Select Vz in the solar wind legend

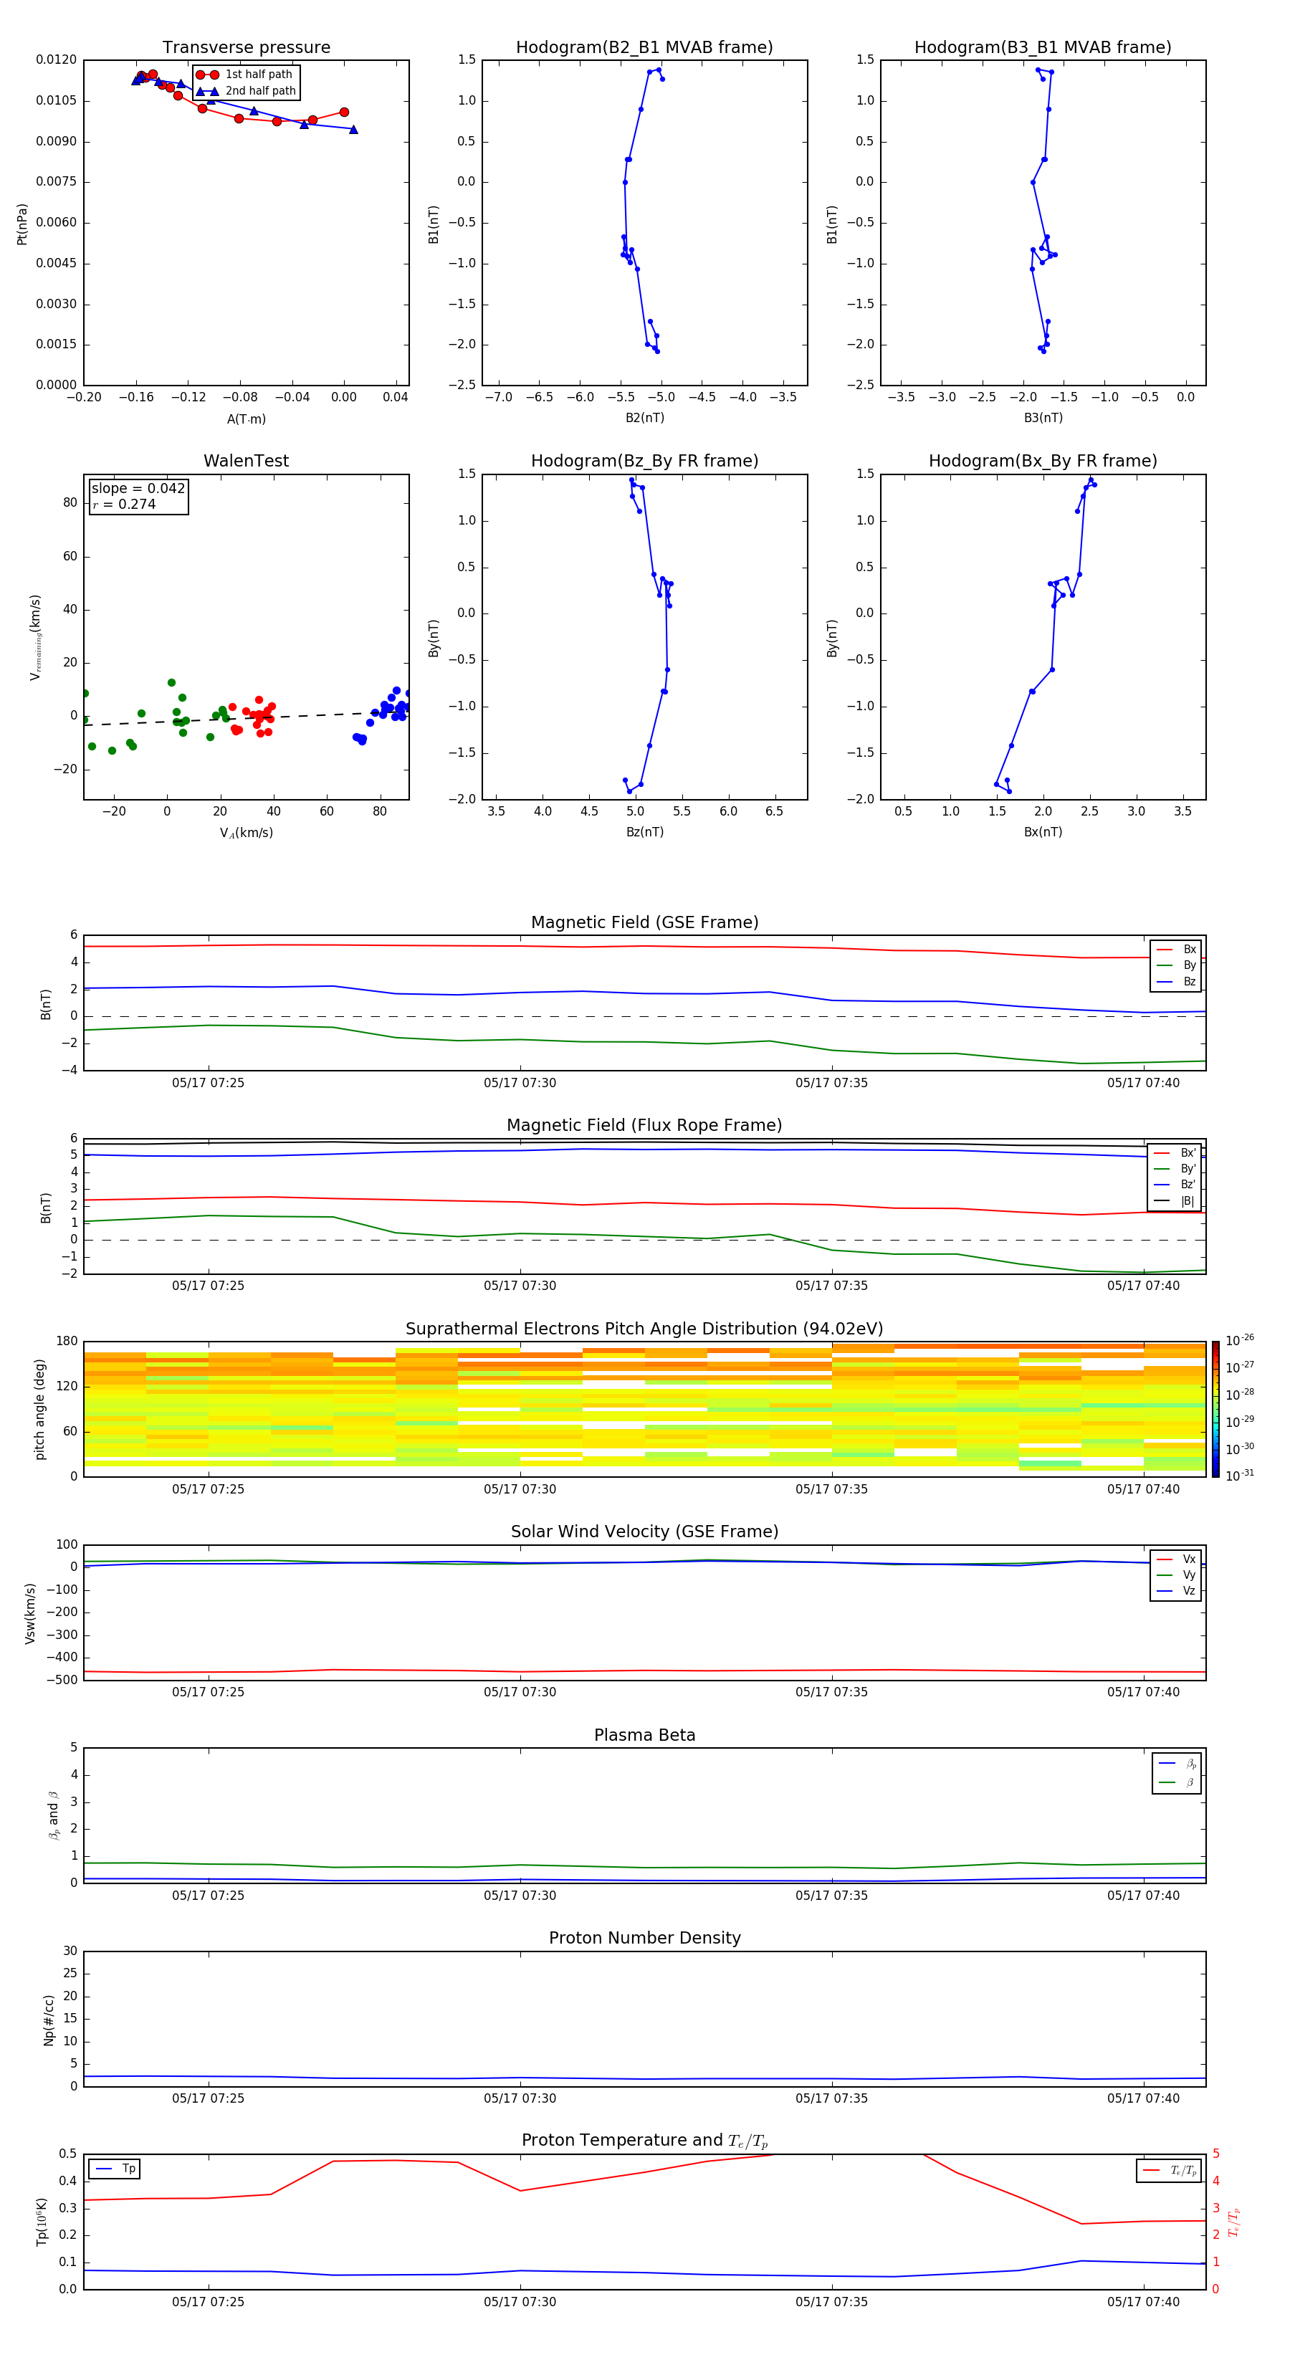click(x=1176, y=1591)
